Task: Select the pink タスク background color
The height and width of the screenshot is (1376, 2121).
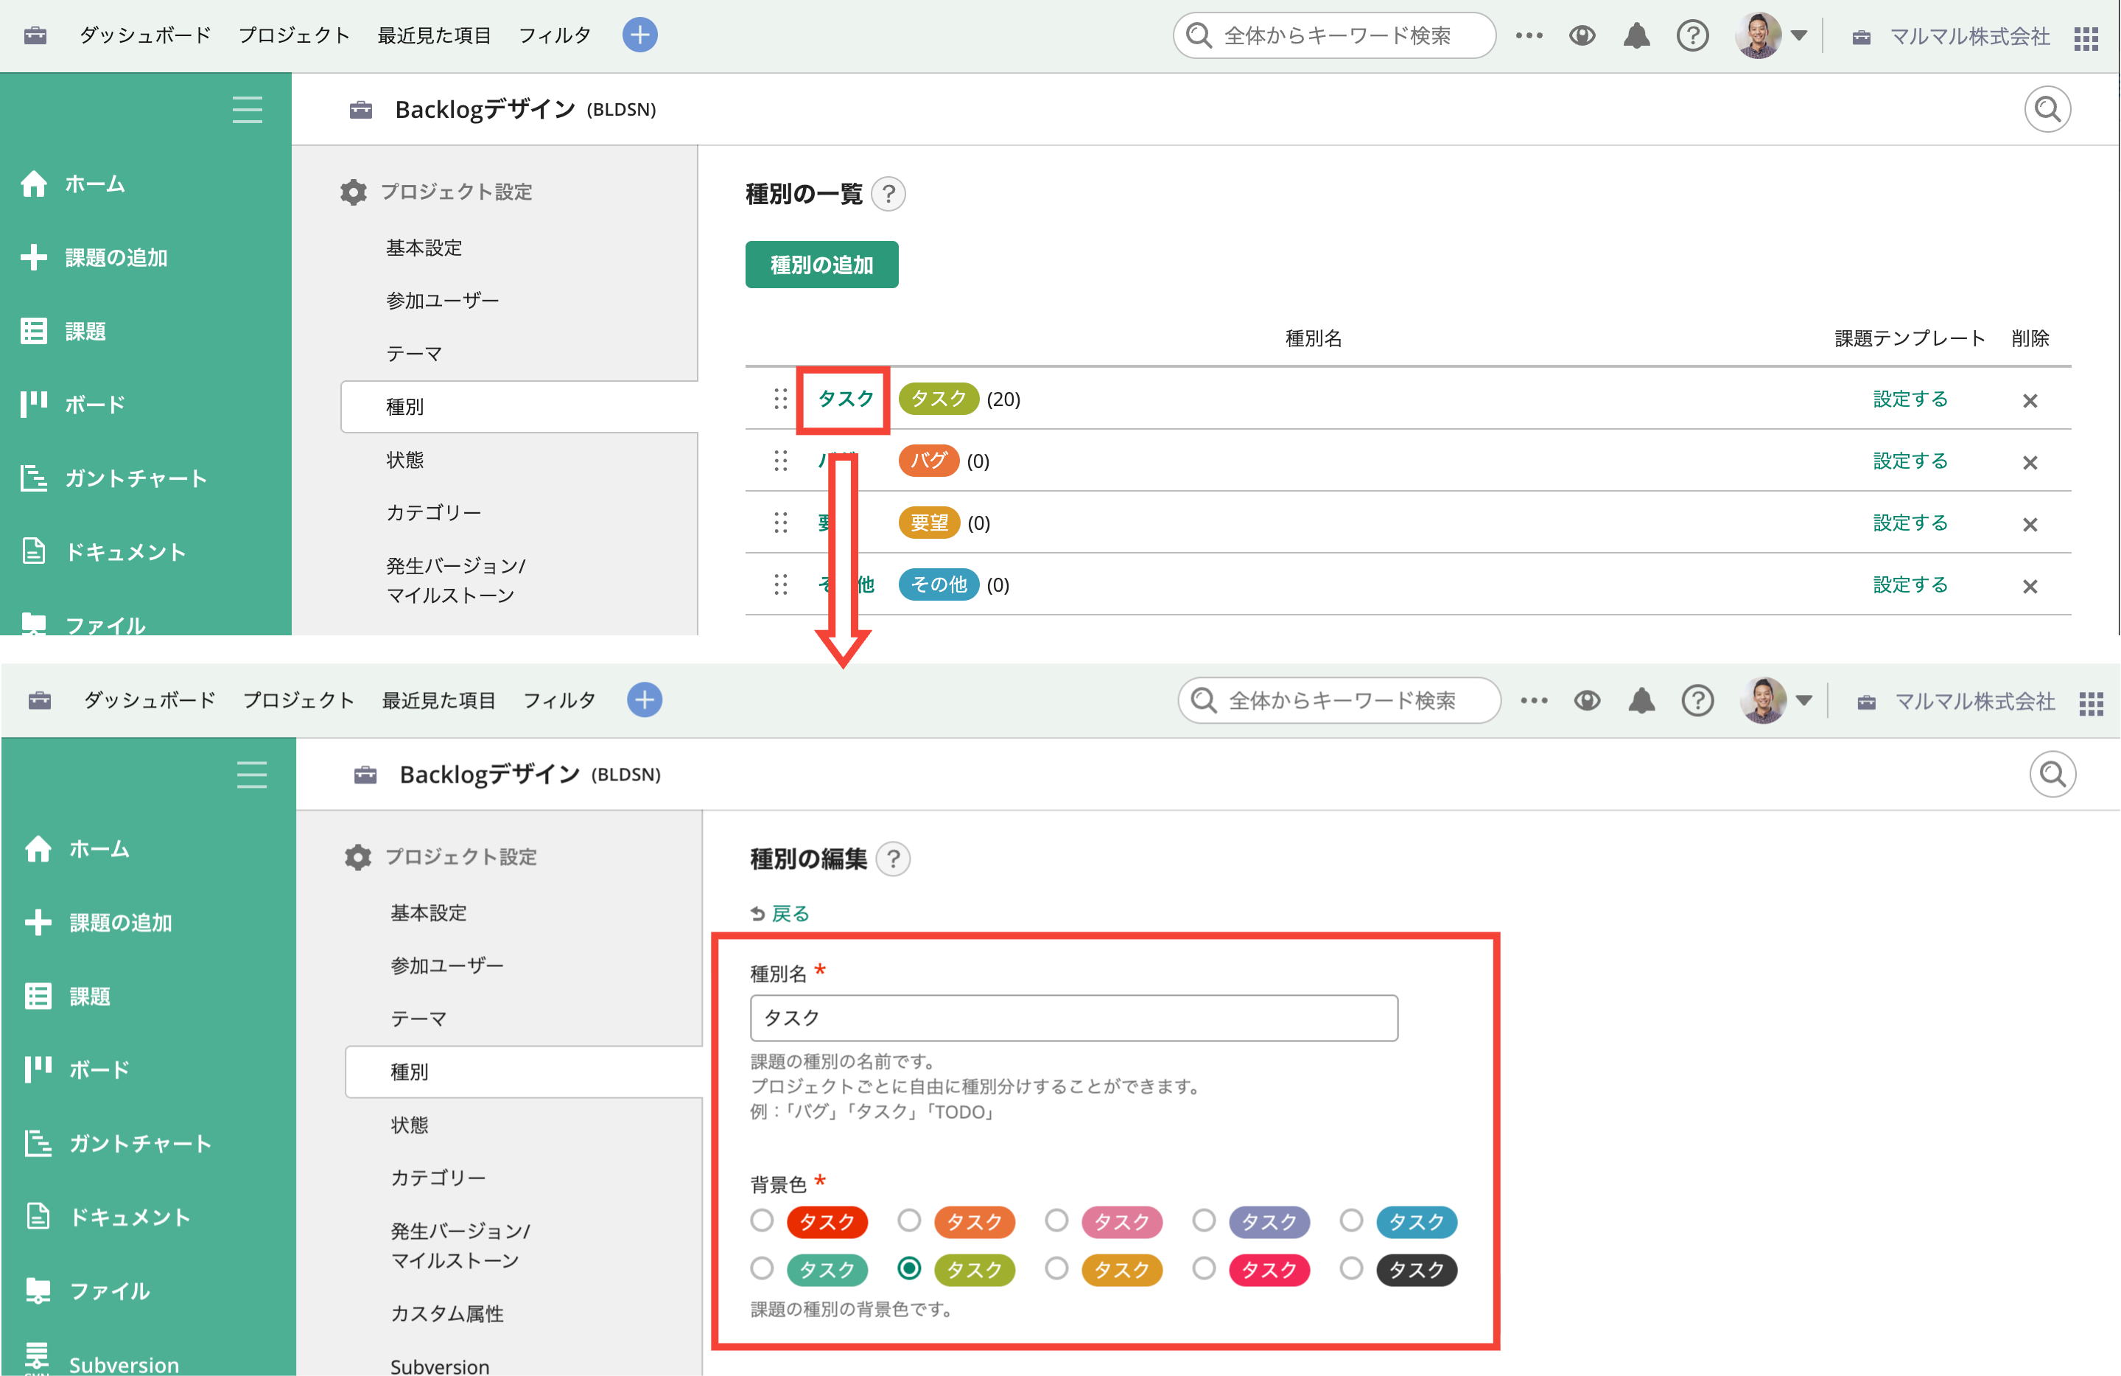Action: [x=1056, y=1220]
